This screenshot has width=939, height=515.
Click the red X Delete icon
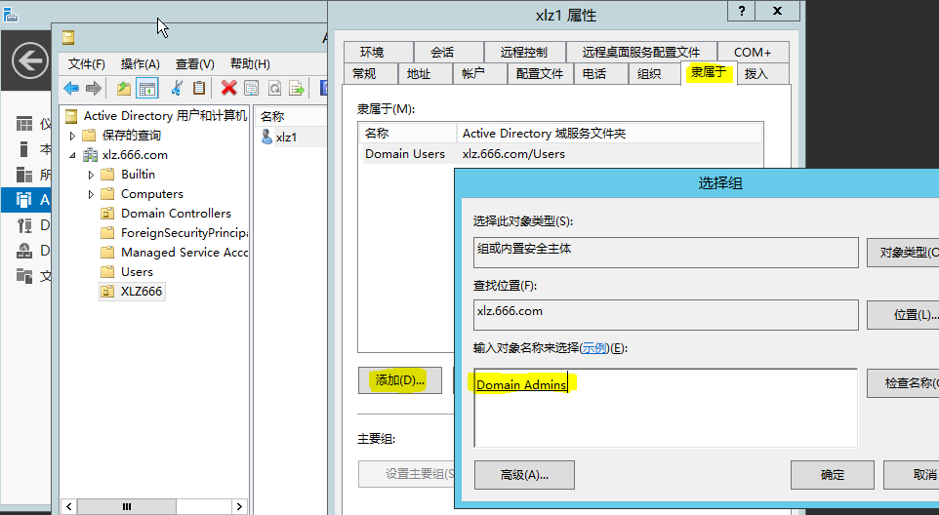[228, 89]
